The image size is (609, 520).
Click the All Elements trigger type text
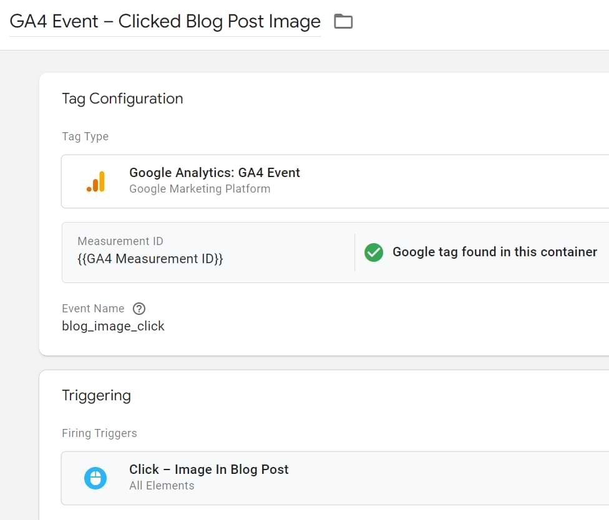pos(162,486)
